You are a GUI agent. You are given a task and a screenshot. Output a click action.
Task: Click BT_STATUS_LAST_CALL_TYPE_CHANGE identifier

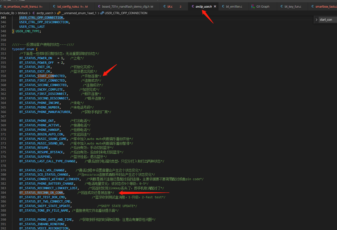tap(47, 161)
